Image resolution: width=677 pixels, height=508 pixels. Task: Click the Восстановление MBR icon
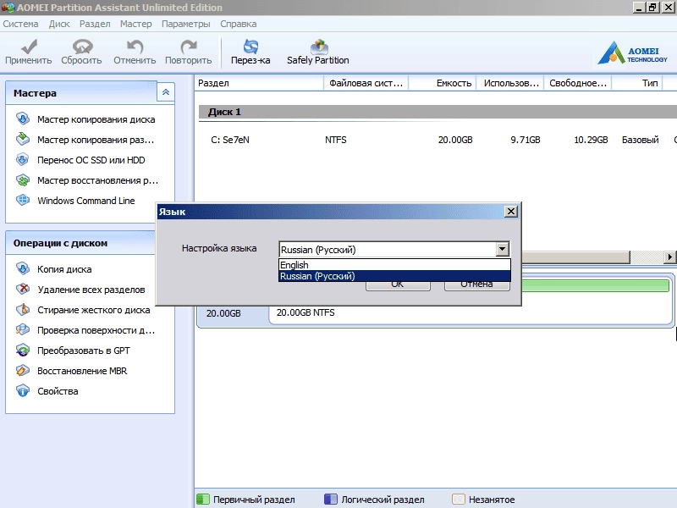click(23, 370)
